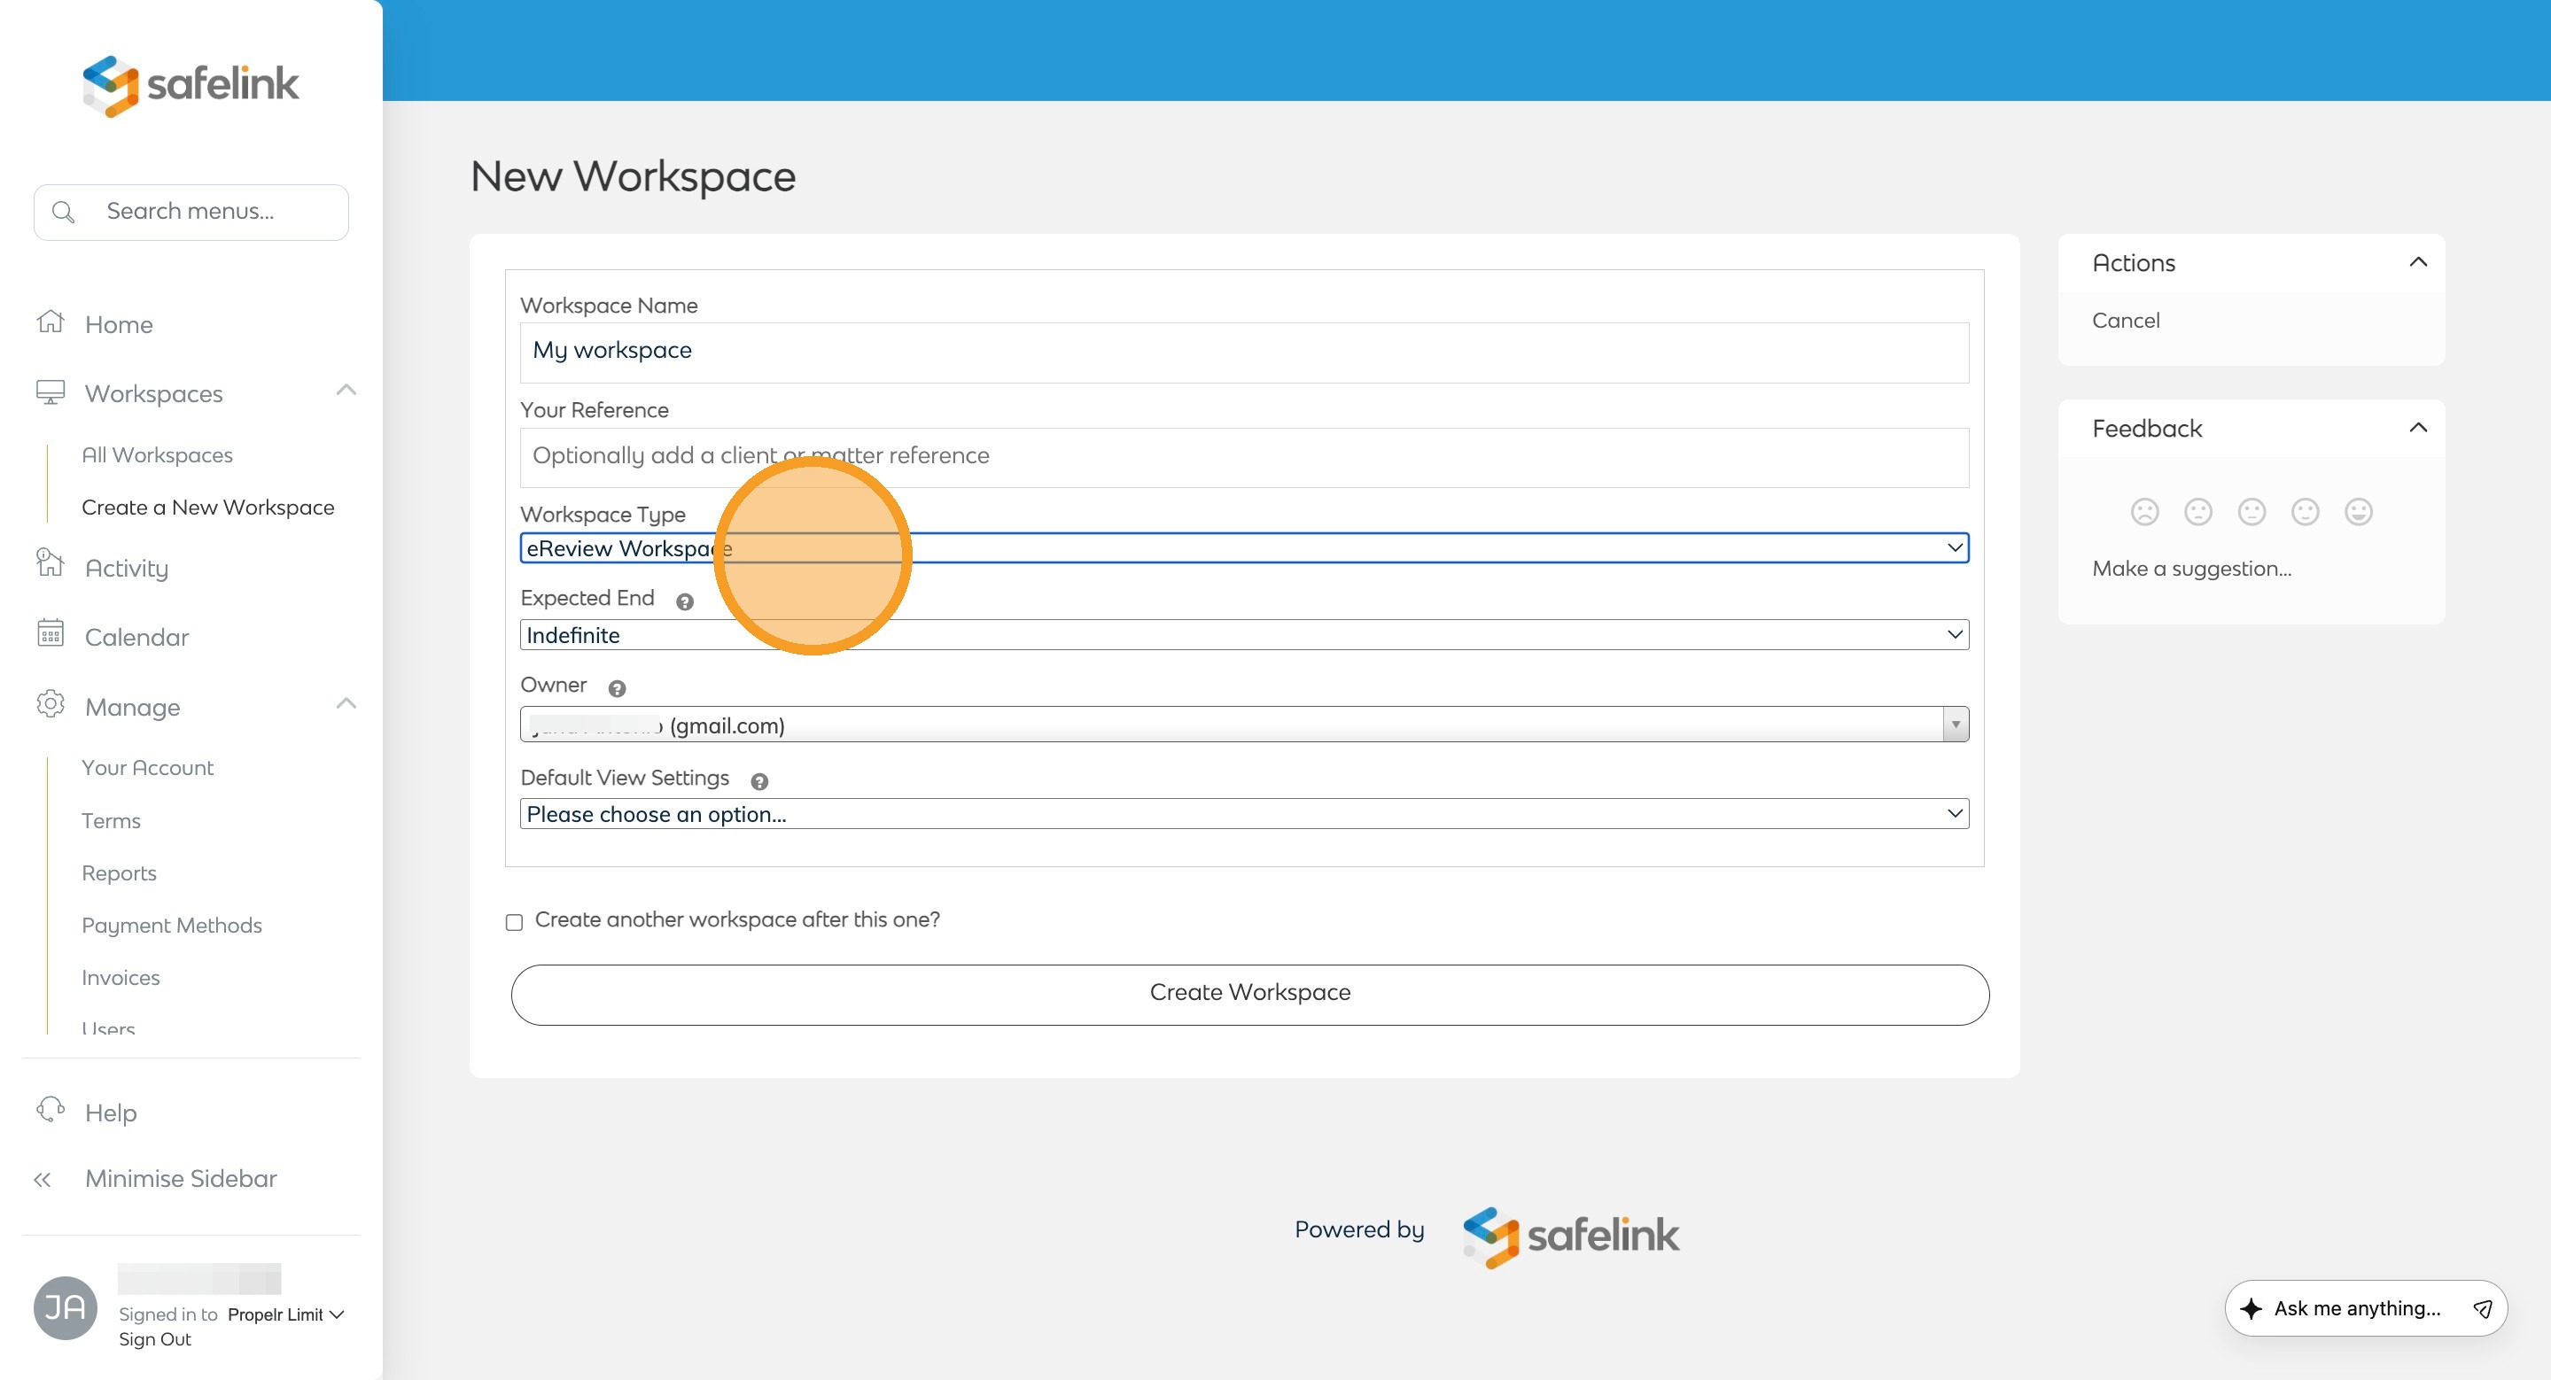Click the Activity icon in sidebar
The height and width of the screenshot is (1380, 2551).
pos(51,564)
